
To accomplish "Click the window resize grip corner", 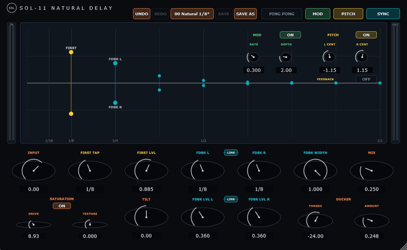I will [x=403, y=246].
